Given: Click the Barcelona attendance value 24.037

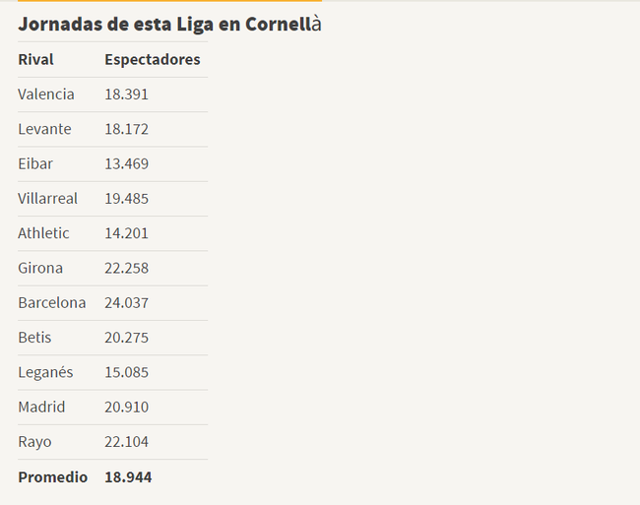Looking at the screenshot, I should [127, 302].
